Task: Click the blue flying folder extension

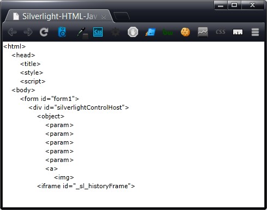Action: 150,32
